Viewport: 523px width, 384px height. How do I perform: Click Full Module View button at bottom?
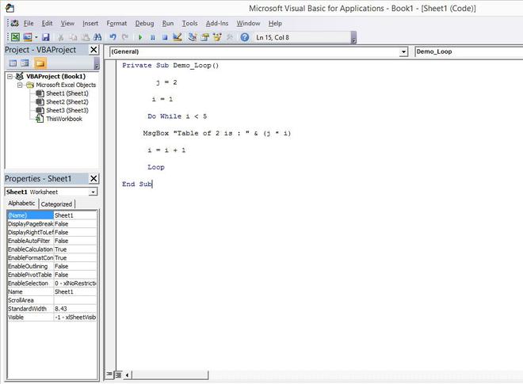pos(118,375)
